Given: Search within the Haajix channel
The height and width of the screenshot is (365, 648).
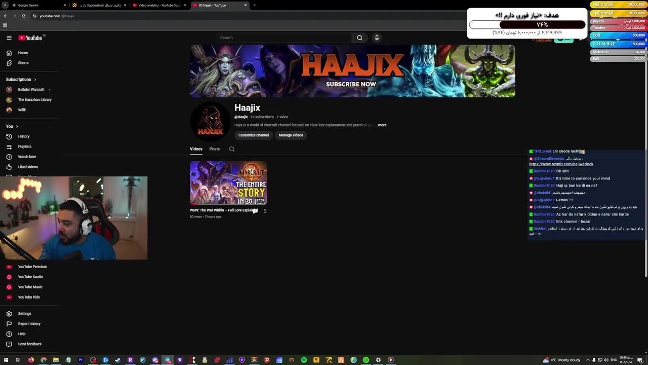Looking at the screenshot, I should (x=232, y=149).
